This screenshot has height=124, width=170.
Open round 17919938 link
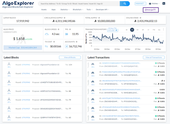click(26, 100)
